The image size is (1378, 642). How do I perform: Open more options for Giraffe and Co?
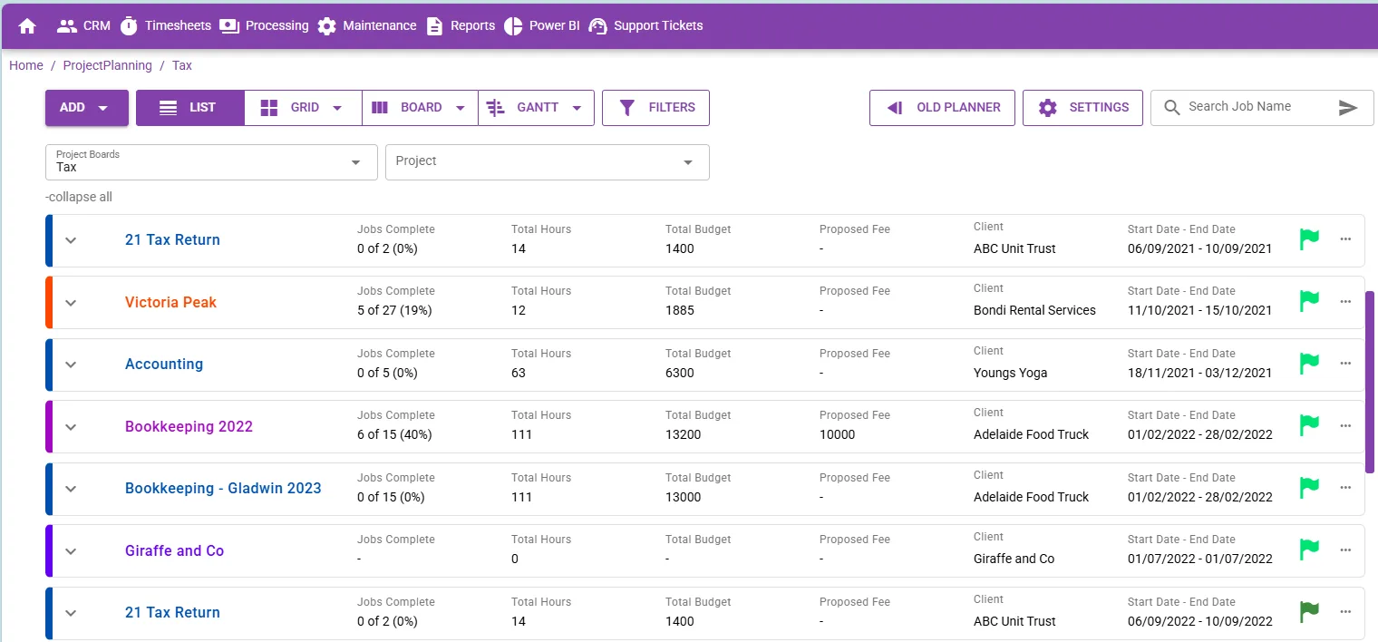point(1345,550)
